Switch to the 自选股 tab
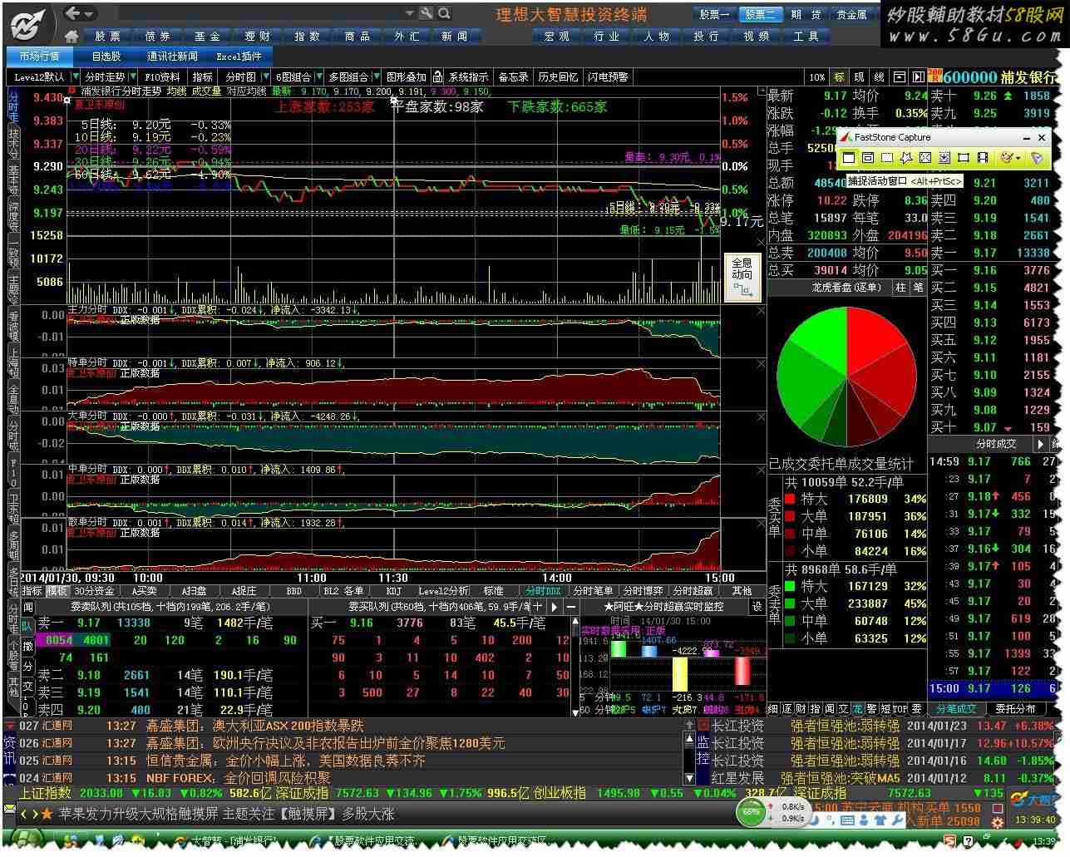This screenshot has height=857, width=1070. point(106,57)
